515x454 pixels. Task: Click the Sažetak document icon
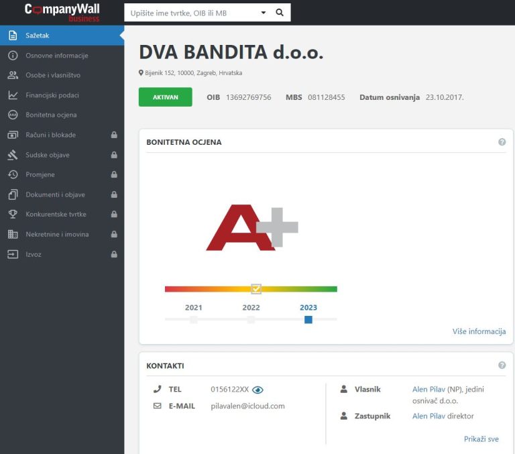(x=13, y=35)
